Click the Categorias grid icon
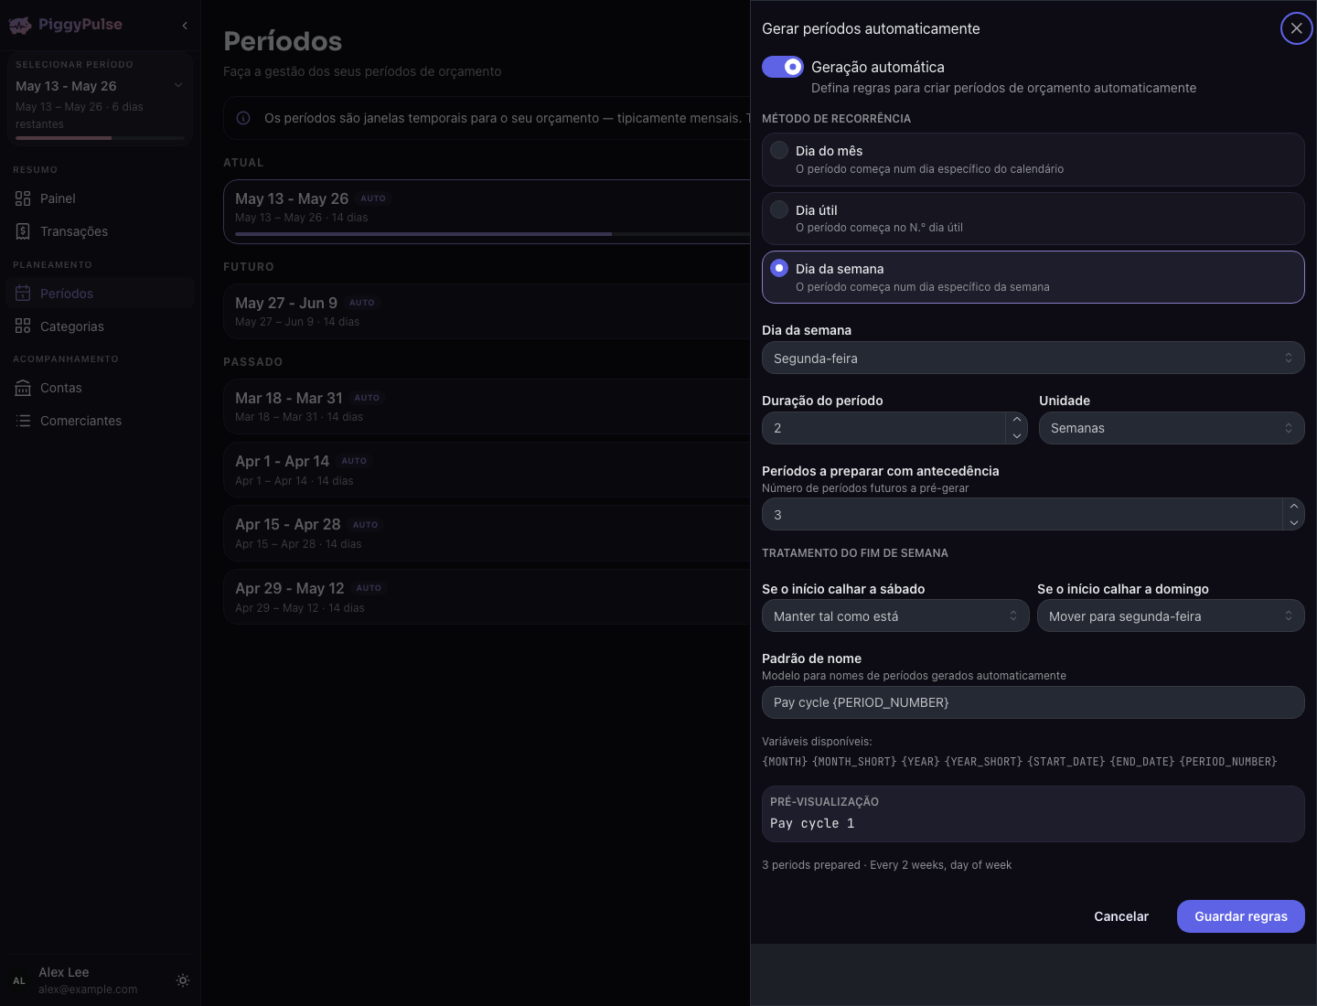Viewport: 1317px width, 1006px height. coord(23,326)
